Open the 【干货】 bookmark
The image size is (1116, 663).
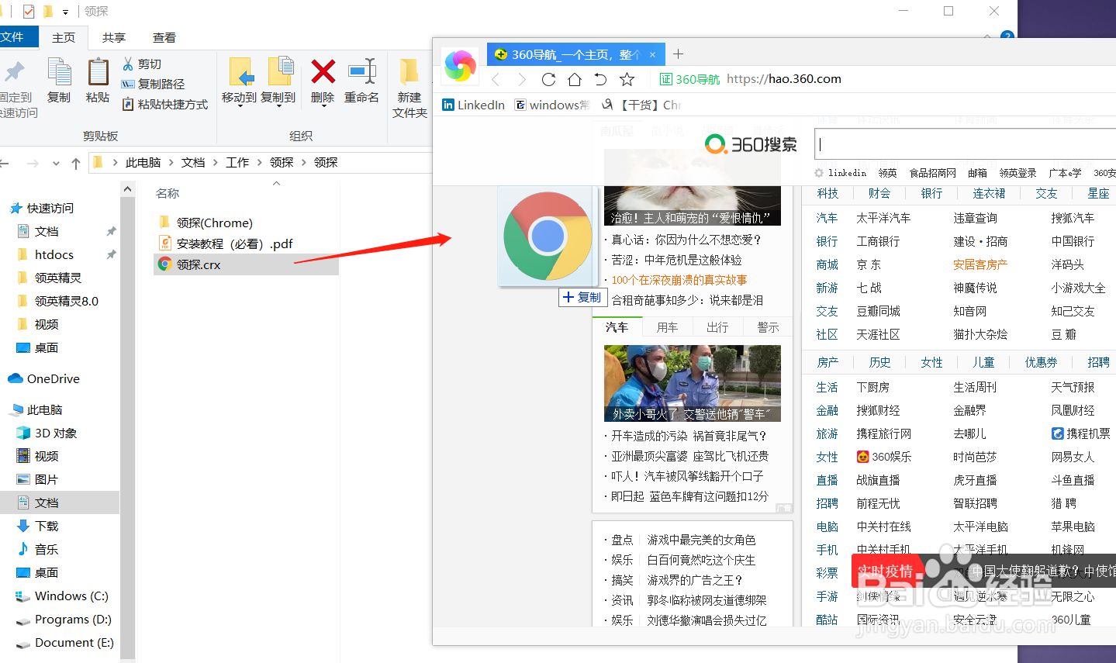pos(641,105)
